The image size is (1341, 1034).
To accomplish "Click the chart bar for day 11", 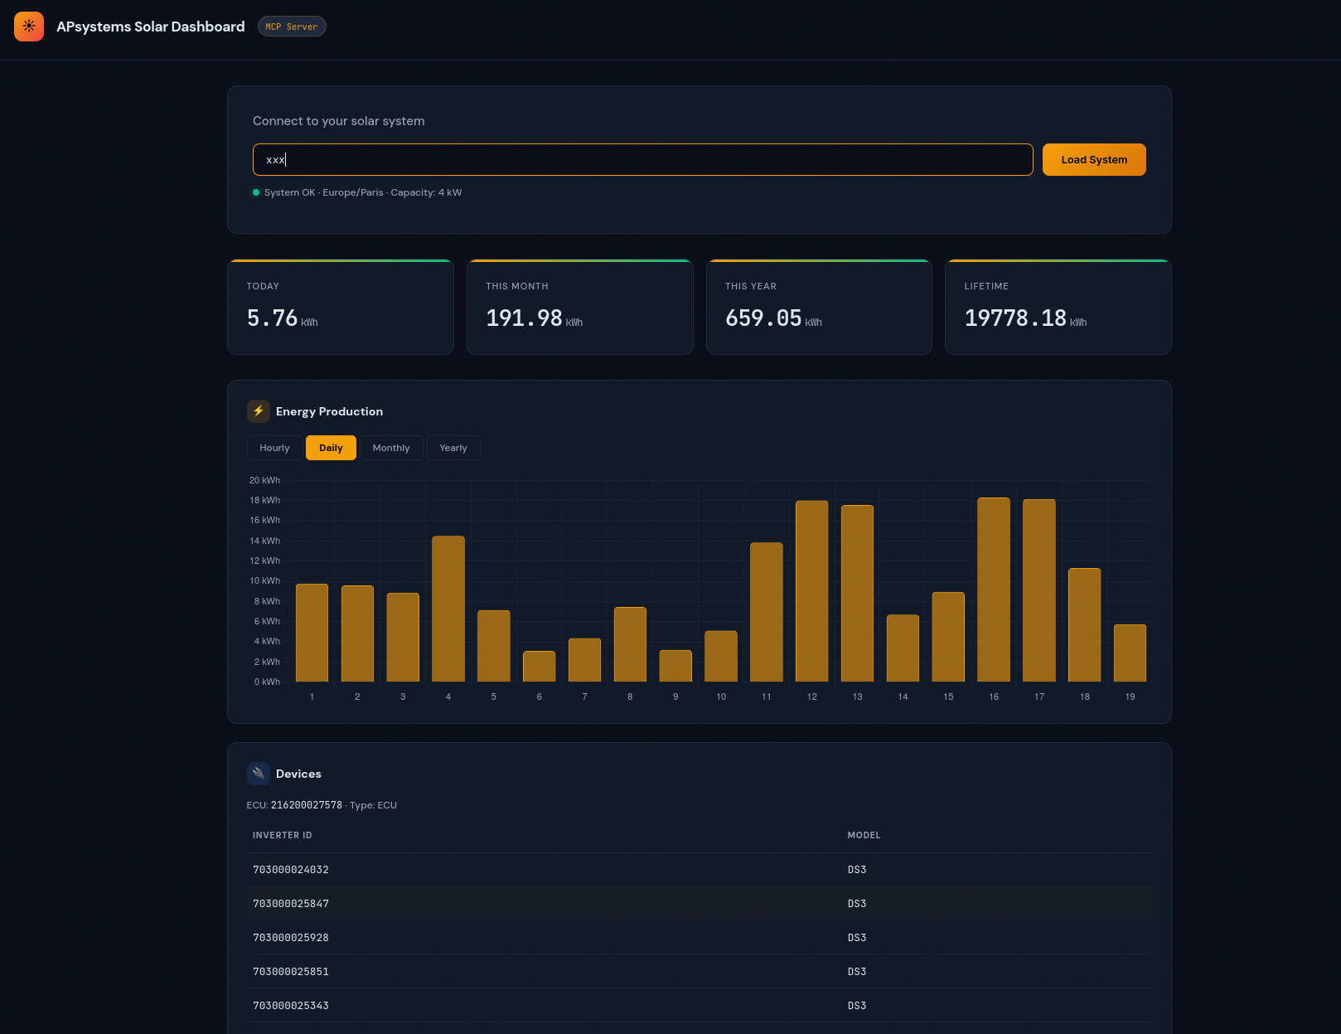I will [767, 612].
